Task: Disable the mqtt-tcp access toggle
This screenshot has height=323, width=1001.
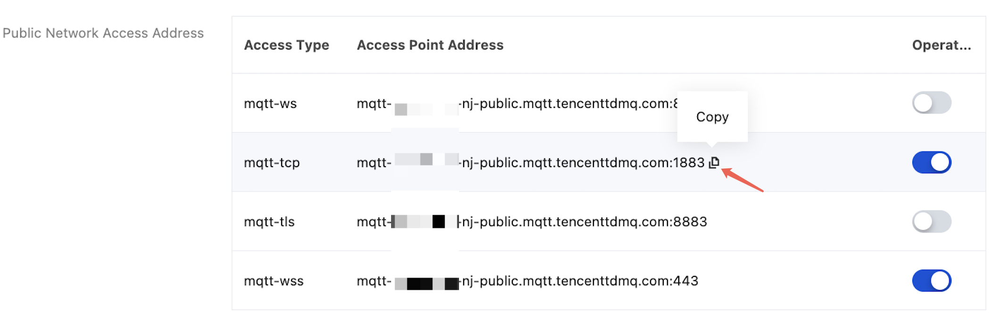Action: pyautogui.click(x=931, y=162)
